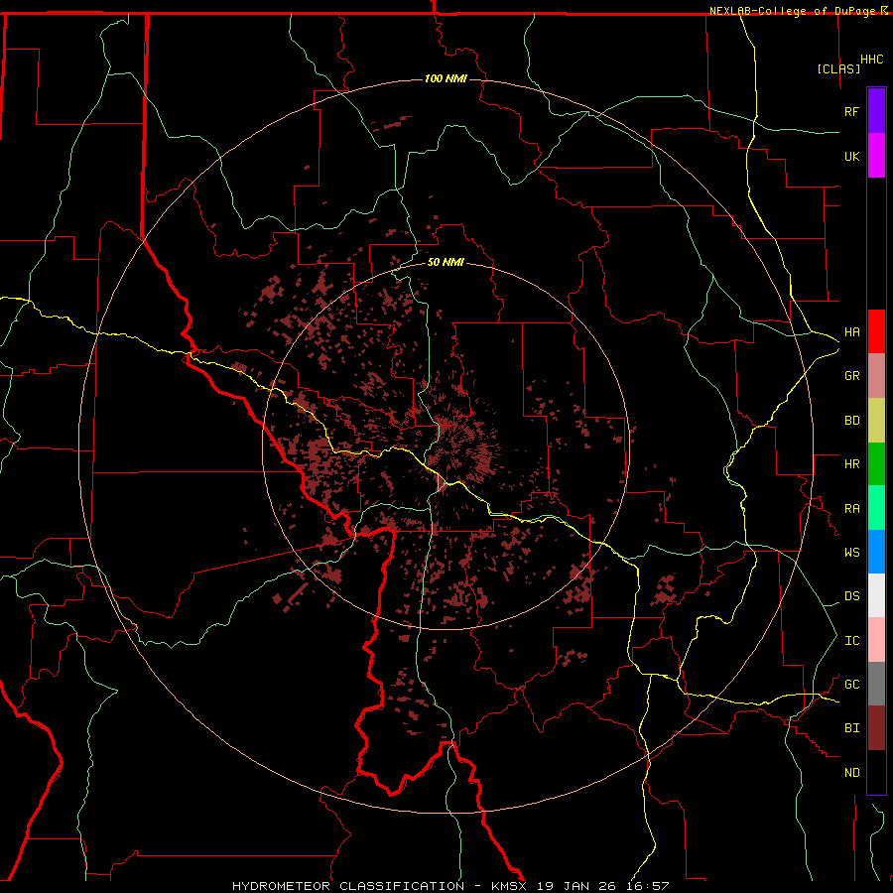Image resolution: width=893 pixels, height=893 pixels.
Task: Click the '[CLAS]' units label
Action: (x=838, y=68)
